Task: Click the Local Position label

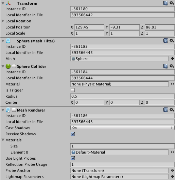Action: (x=18, y=27)
